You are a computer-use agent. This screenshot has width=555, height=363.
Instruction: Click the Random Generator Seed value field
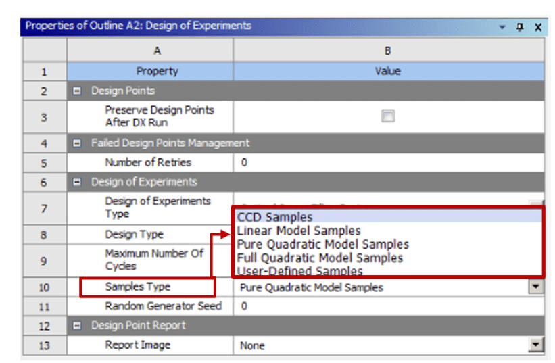pyautogui.click(x=388, y=306)
